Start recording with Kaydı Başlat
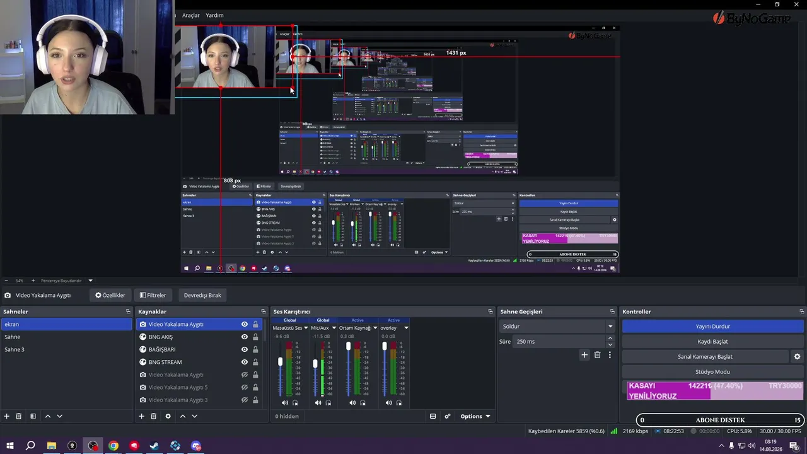 pos(712,341)
